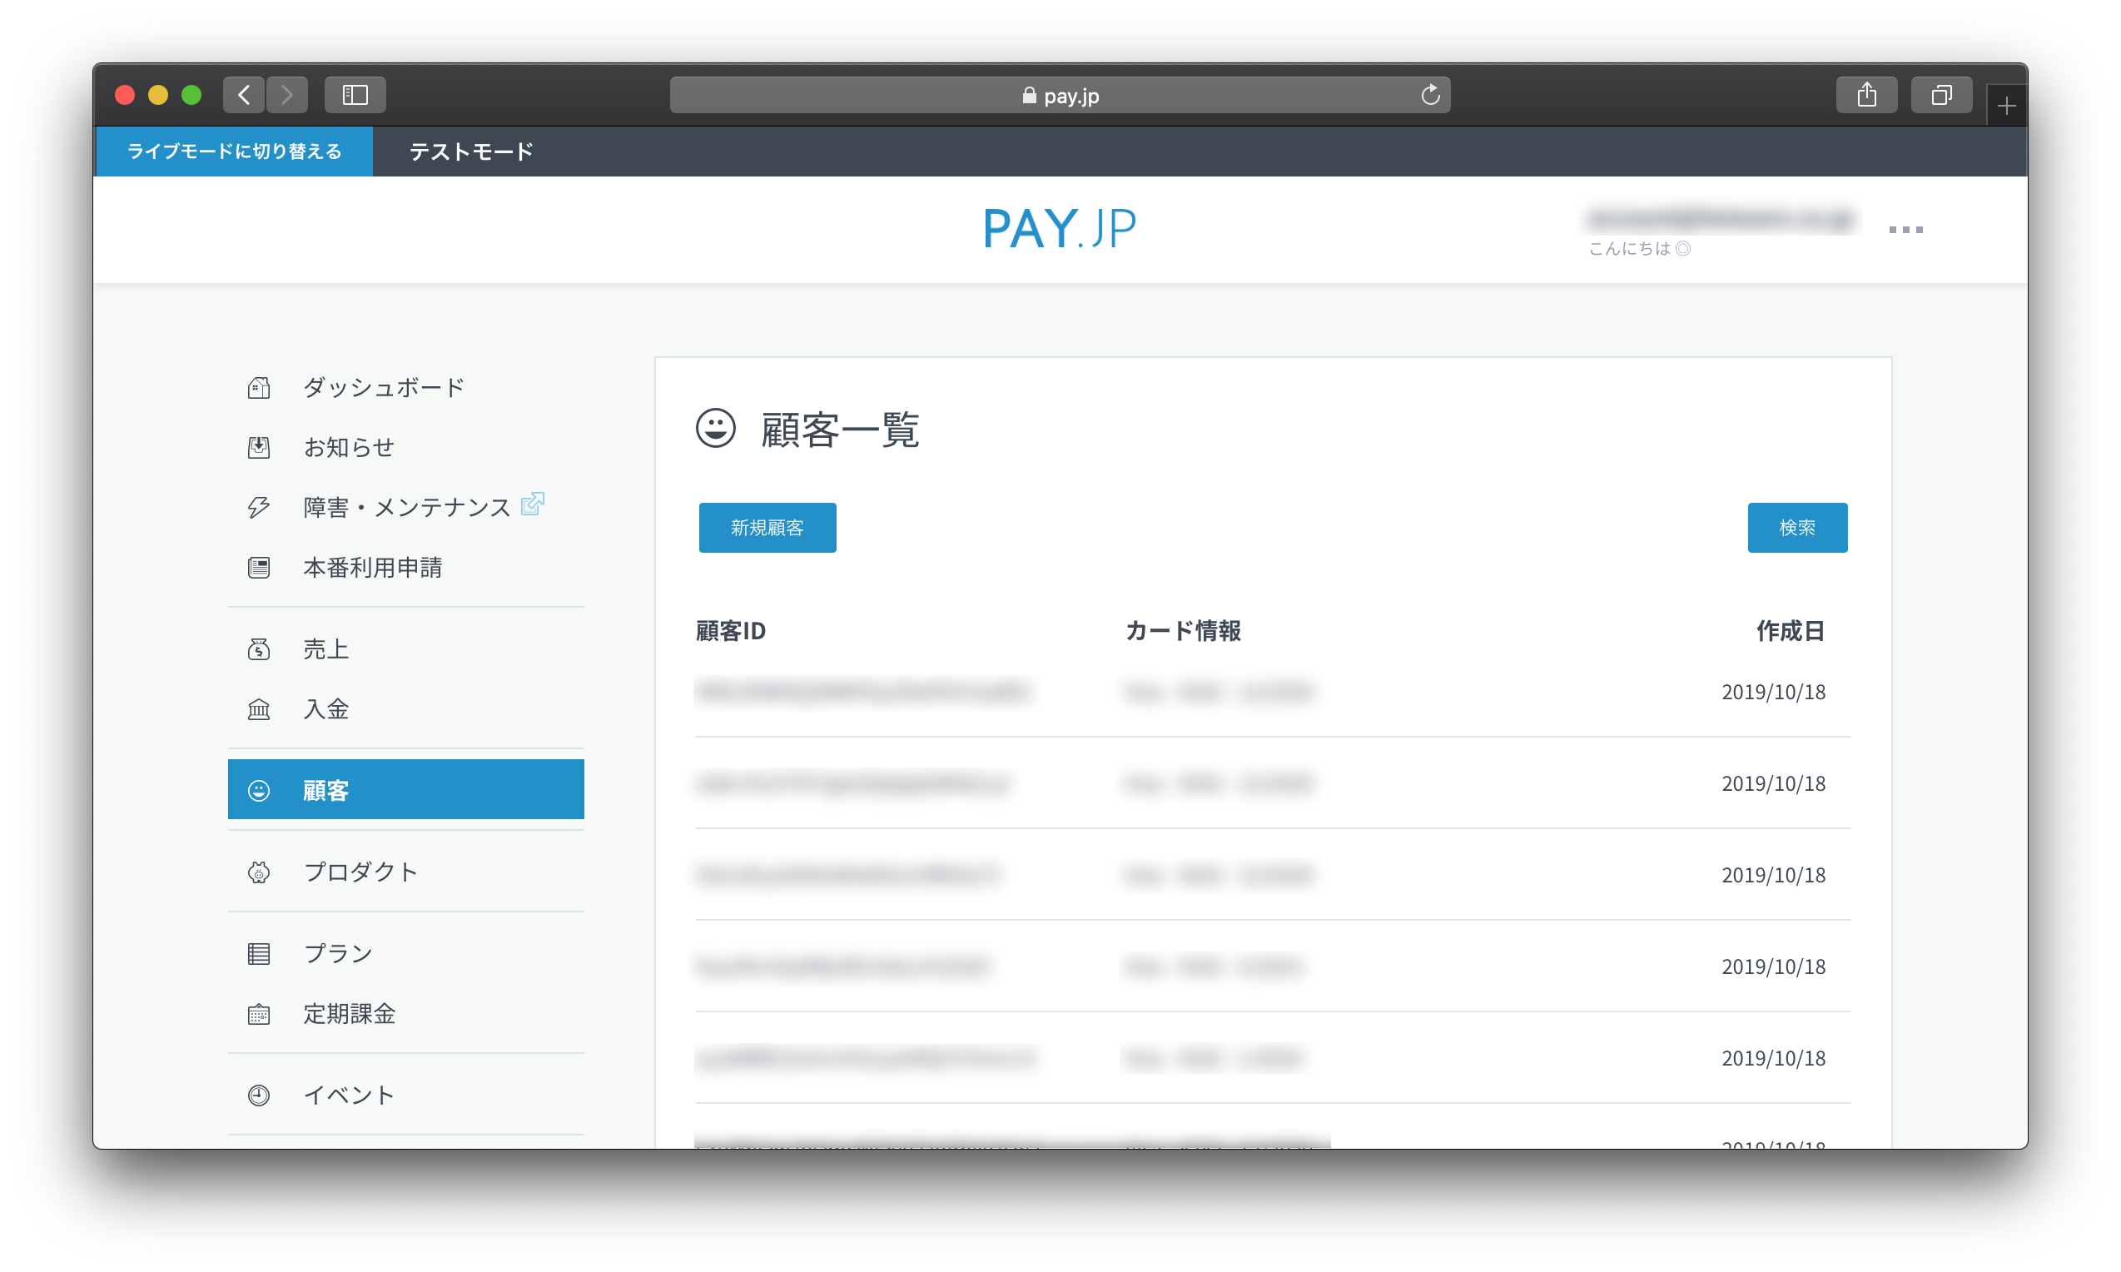Open the fifth blurred customer ID row
The height and width of the screenshot is (1272, 2121).
(867, 1059)
